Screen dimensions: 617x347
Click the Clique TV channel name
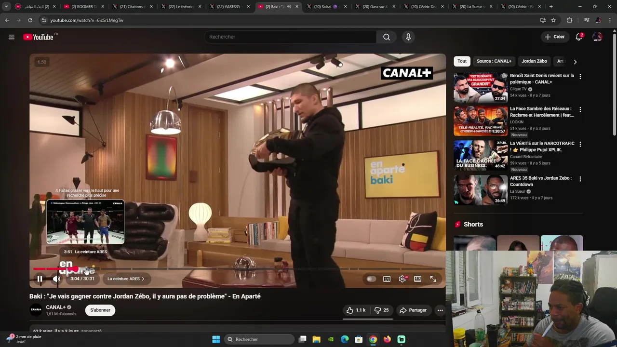(518, 89)
